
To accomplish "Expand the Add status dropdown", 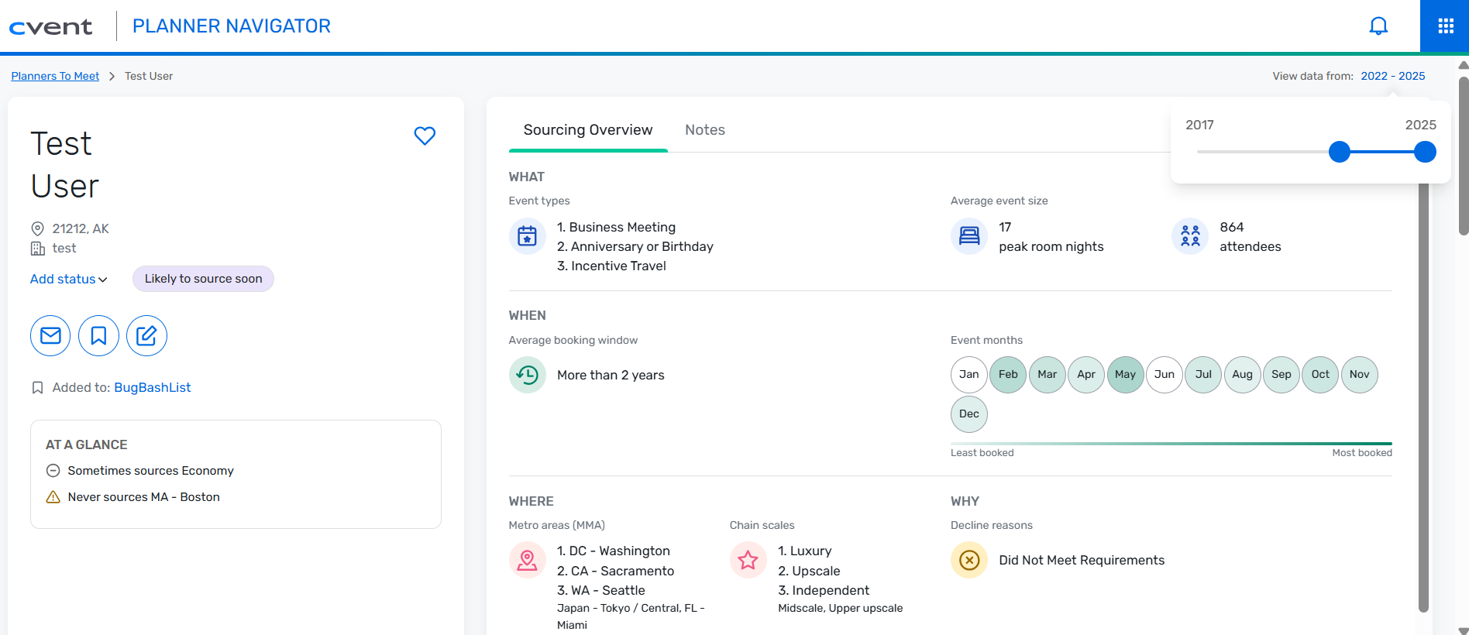I will click(68, 279).
